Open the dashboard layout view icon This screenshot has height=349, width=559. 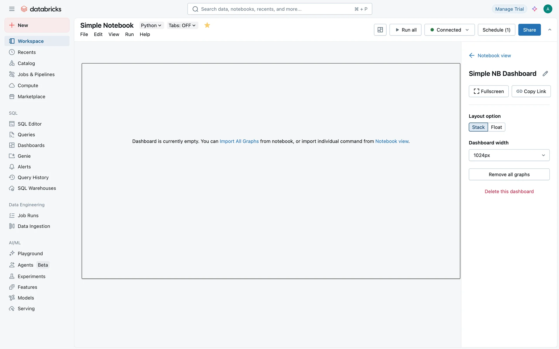[x=380, y=30]
